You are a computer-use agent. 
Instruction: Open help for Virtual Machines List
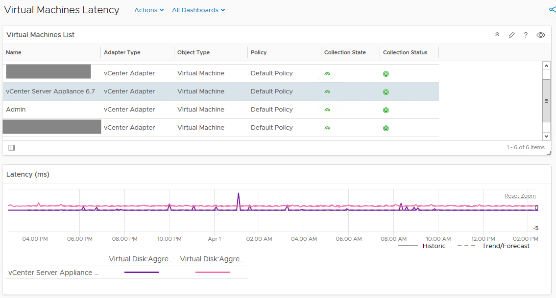526,35
